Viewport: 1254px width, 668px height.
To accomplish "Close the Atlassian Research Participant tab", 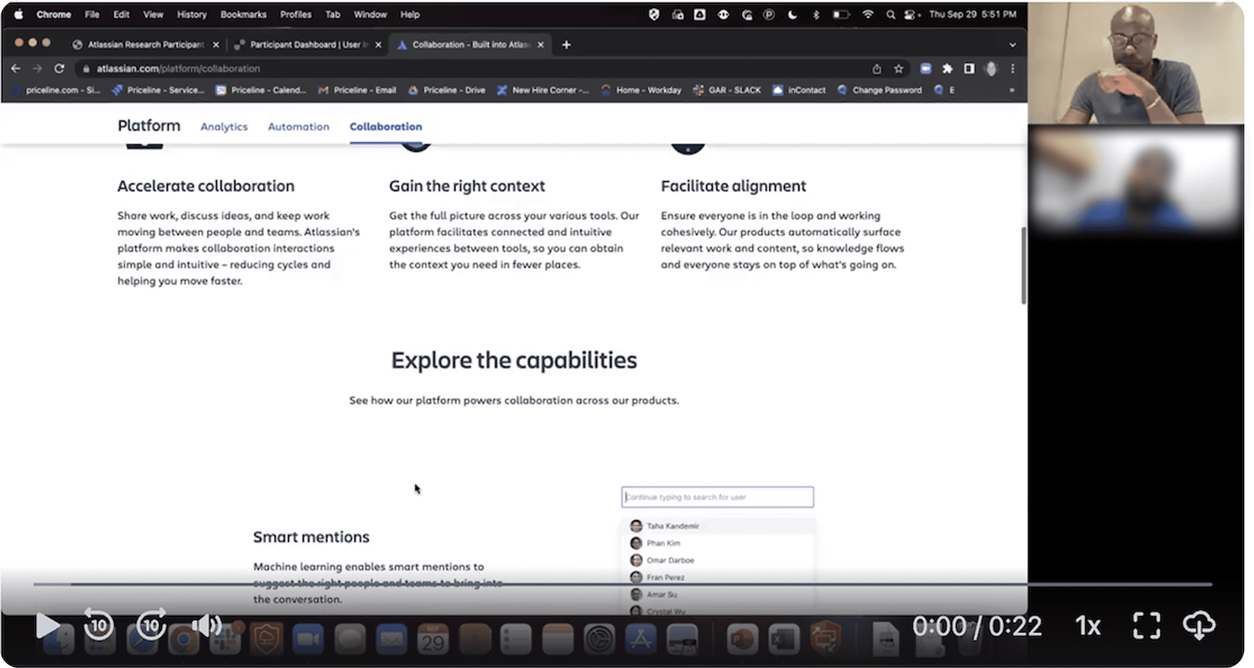I will coord(216,45).
